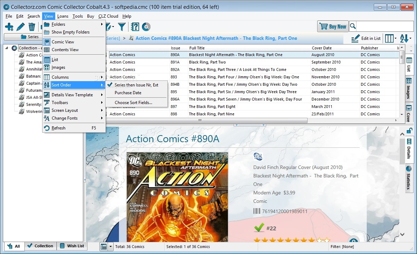Switch to Comic View mode
Image resolution: width=417 pixels, height=254 pixels.
coord(74,42)
